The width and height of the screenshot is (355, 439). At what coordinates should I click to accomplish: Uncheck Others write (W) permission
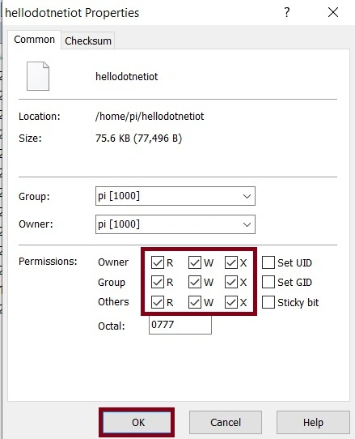coord(195,302)
